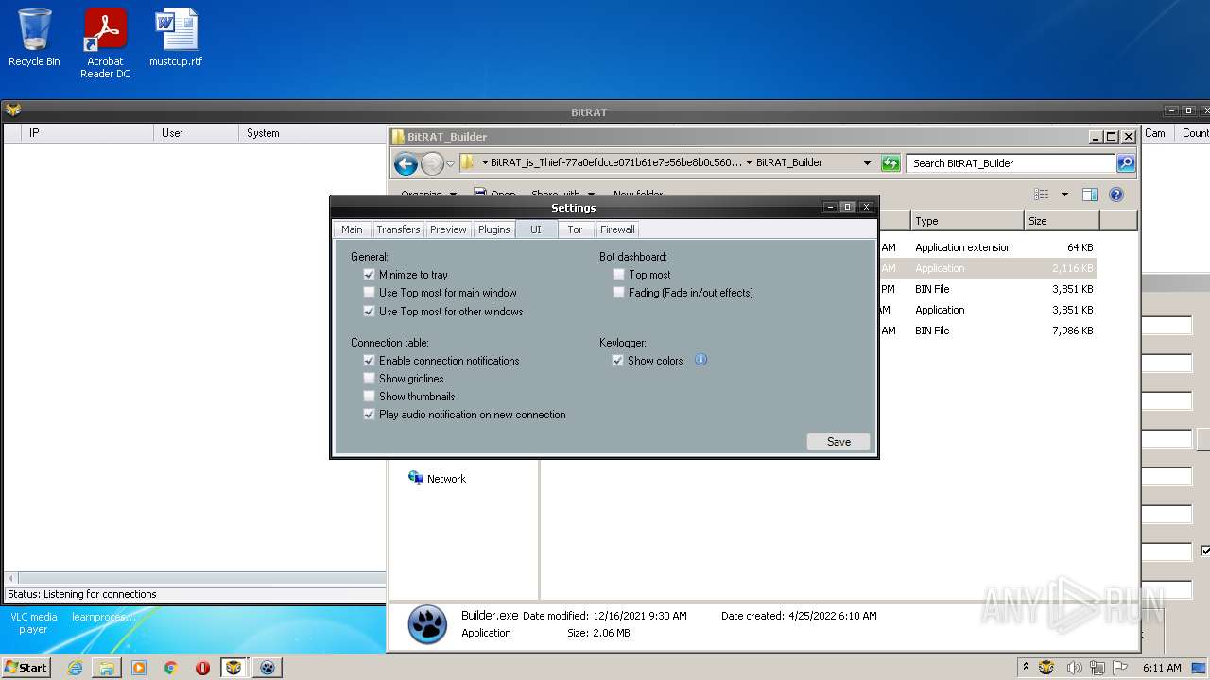Open recent pages dropdown beside forward button

pyautogui.click(x=451, y=163)
